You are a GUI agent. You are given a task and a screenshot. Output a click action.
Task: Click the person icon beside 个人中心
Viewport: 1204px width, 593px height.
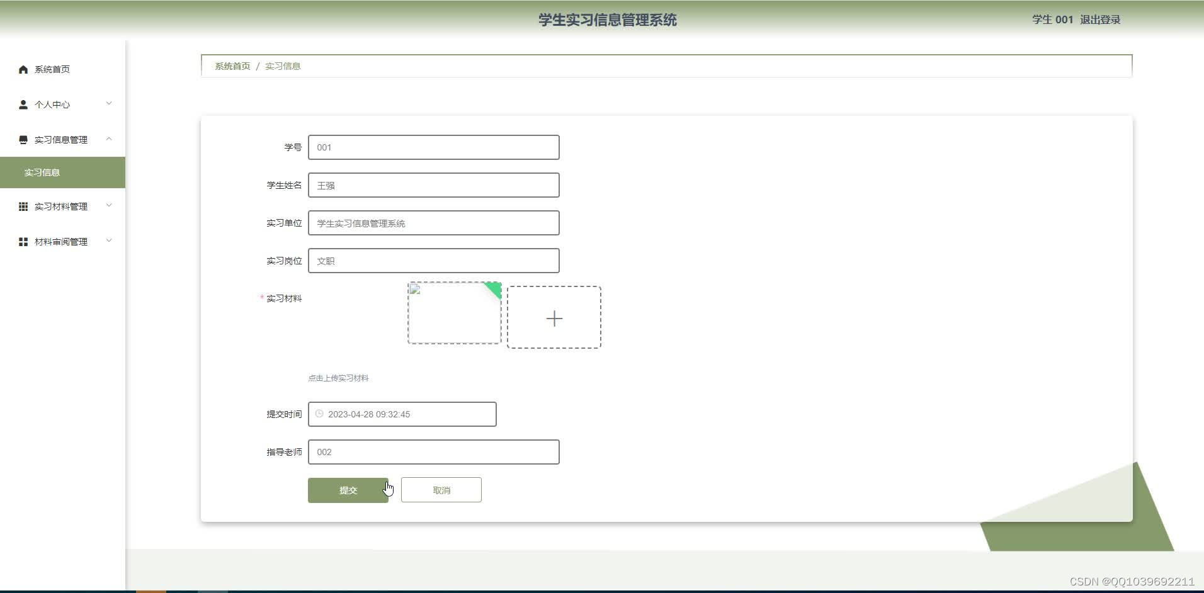[23, 104]
